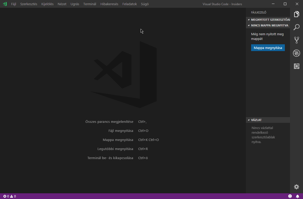This screenshot has width=303, height=199.
Task: Click the Mappa megnyitása button
Action: pos(268,48)
